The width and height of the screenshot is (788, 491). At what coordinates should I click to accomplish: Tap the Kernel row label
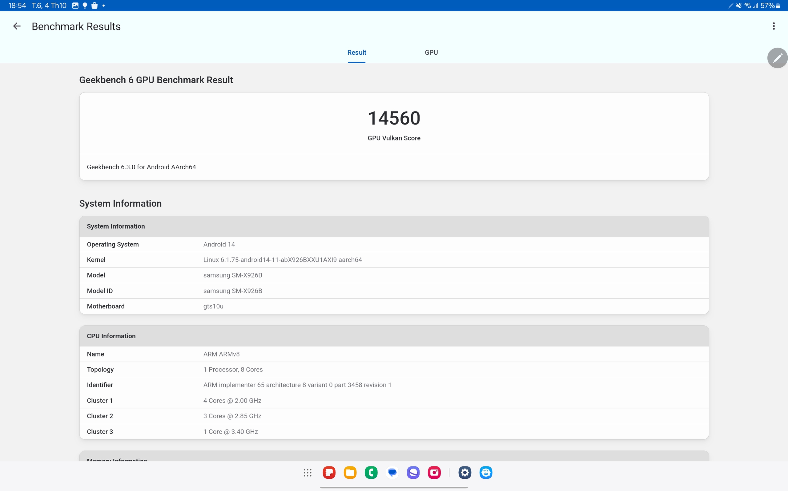[x=96, y=260]
